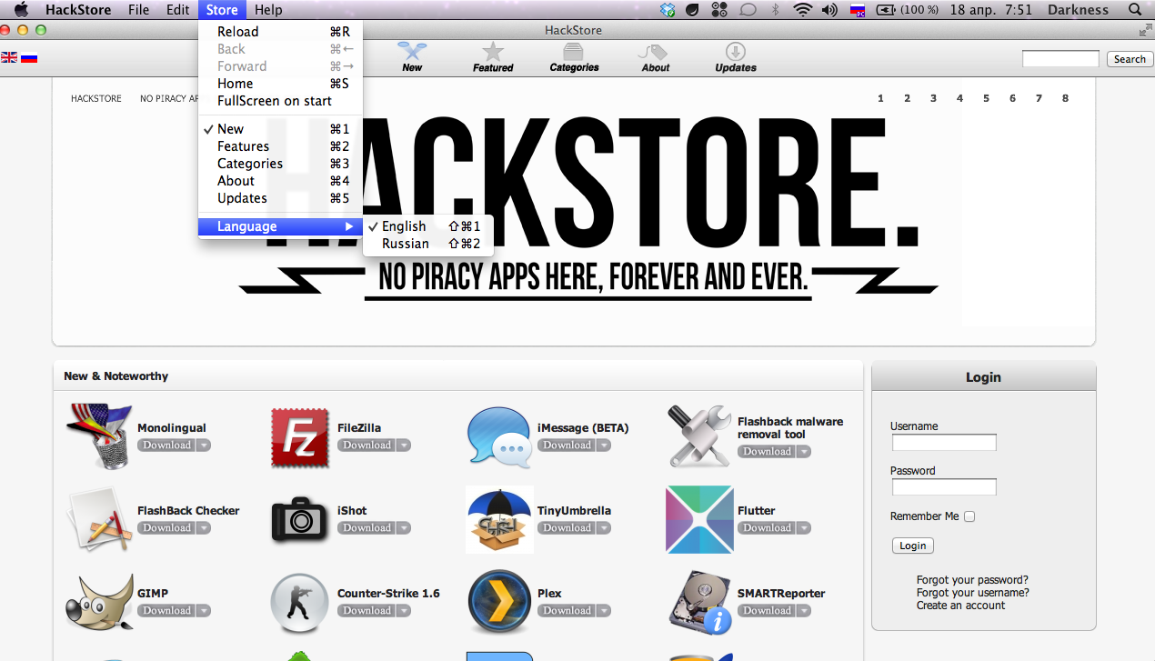Switch to English via the UK flag icon
Image resolution: width=1155 pixels, height=661 pixels.
tap(9, 56)
